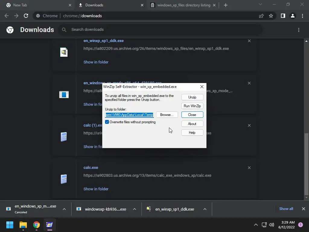The height and width of the screenshot is (232, 309).
Task: Share this page icon in address bar
Action: pos(261,16)
